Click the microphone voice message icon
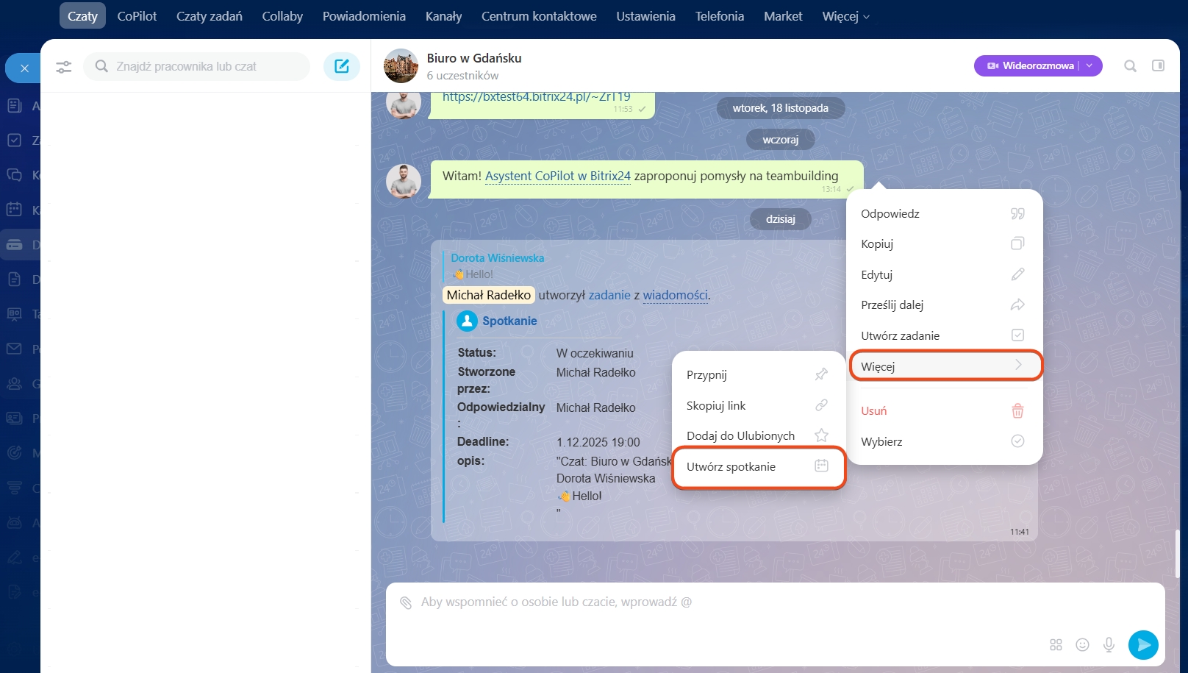1188x673 pixels. pos(1109,645)
